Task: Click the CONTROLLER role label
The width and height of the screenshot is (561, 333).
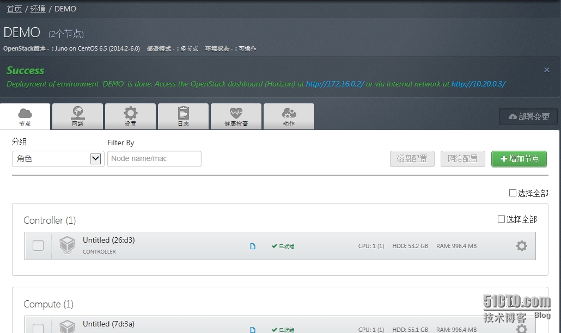Action: pos(99,251)
